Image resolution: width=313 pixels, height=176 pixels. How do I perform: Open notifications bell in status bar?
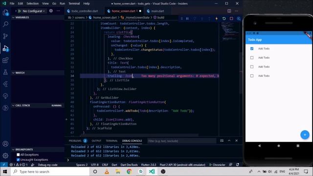[238, 165]
